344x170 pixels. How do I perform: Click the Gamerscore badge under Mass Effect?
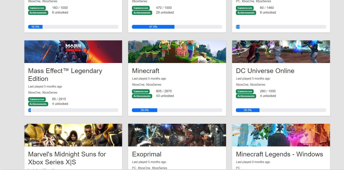coord(37,99)
